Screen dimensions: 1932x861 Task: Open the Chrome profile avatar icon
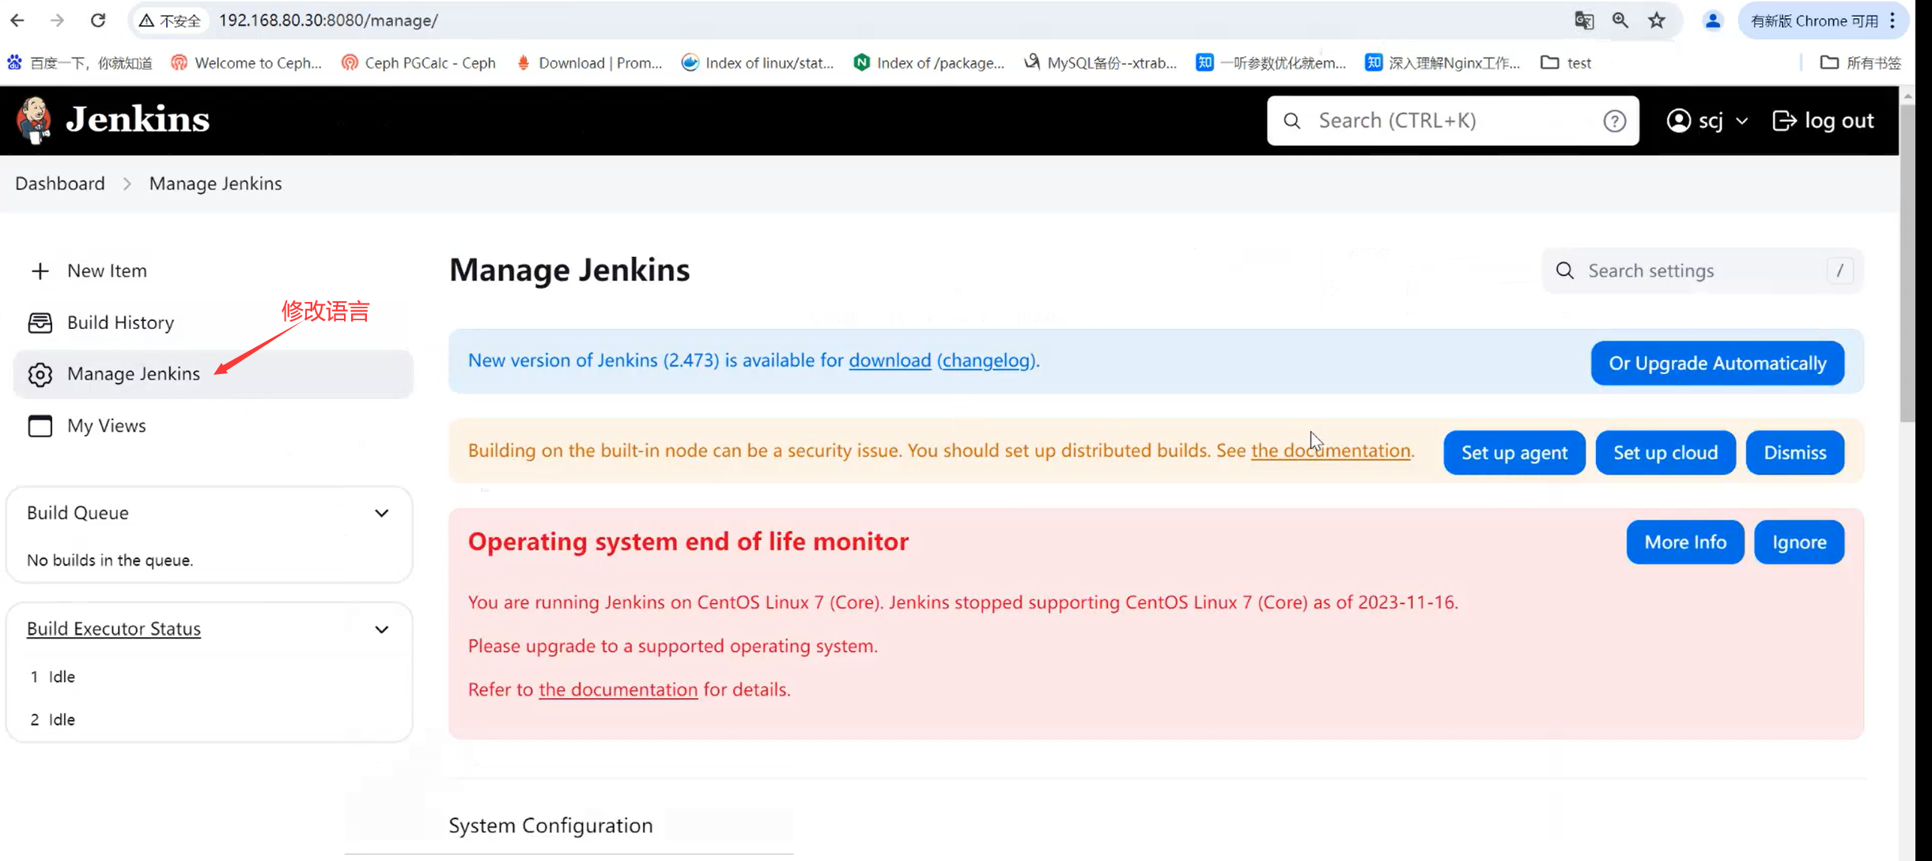click(1713, 21)
